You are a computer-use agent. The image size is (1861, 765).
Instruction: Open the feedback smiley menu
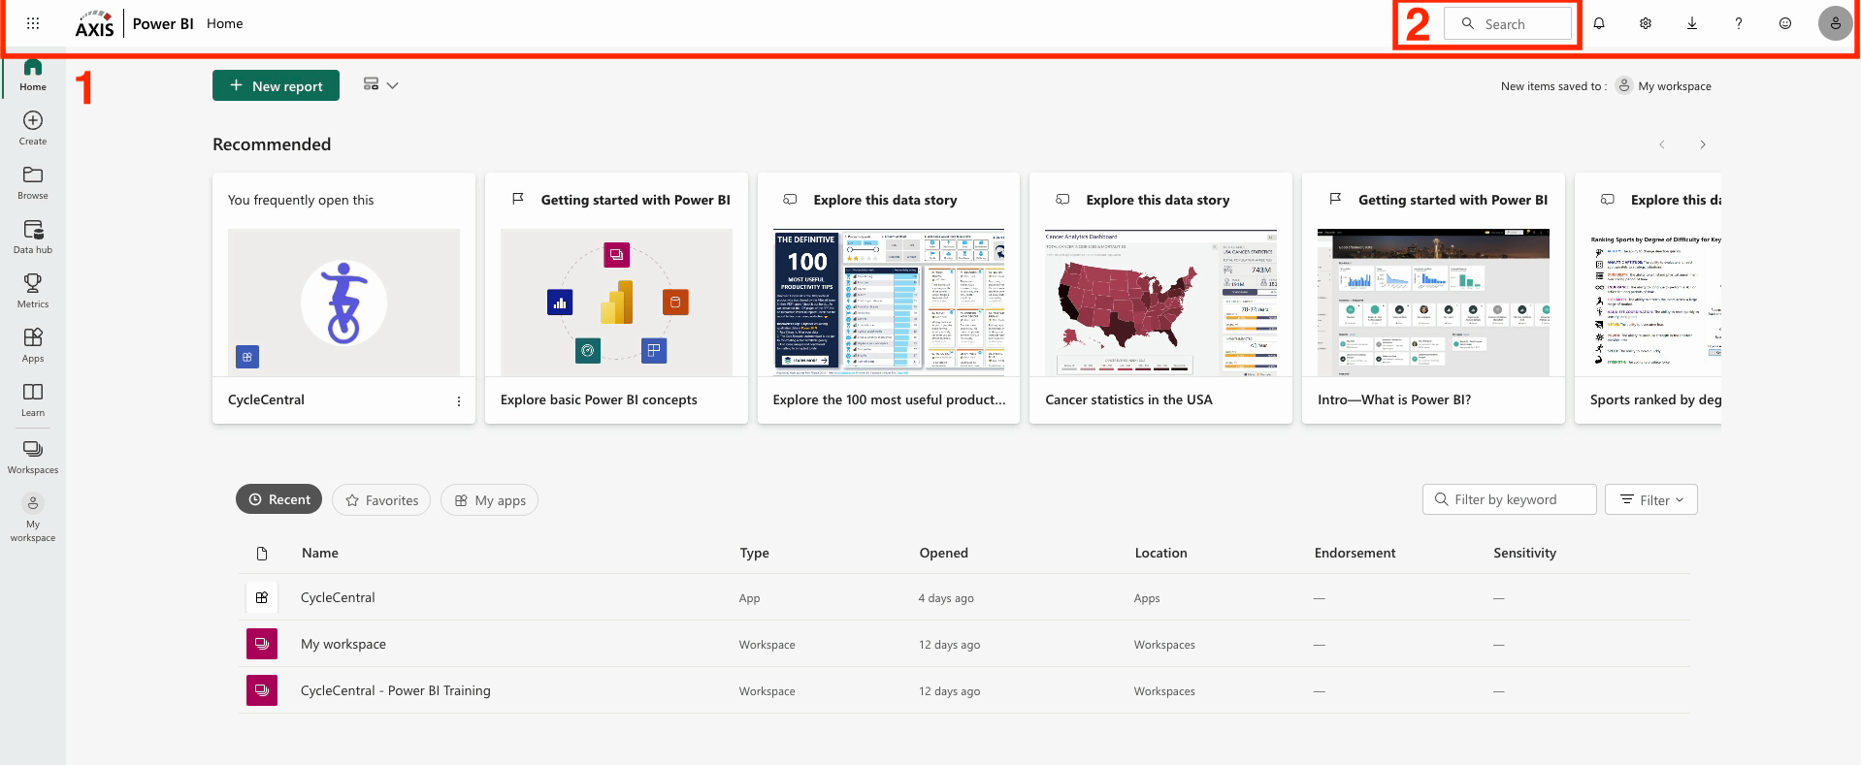tap(1785, 23)
